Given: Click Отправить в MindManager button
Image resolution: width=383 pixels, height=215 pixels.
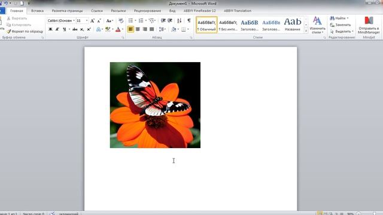Looking at the screenshot, I should point(369,25).
